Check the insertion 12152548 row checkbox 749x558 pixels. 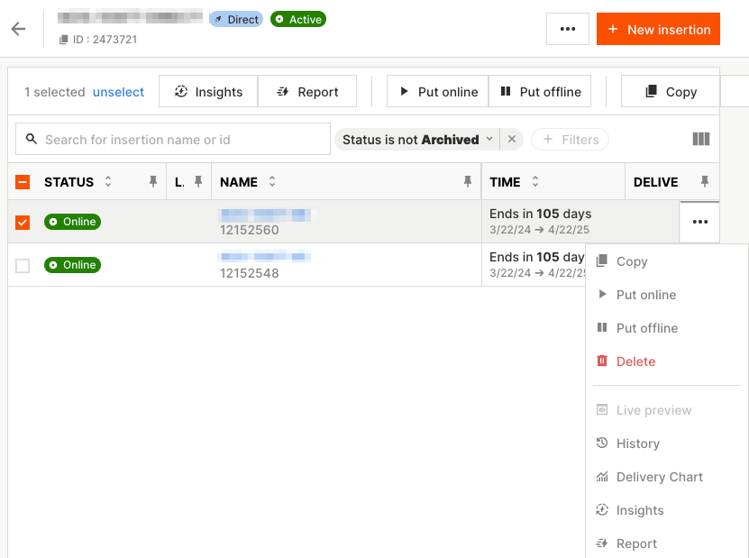pos(23,265)
